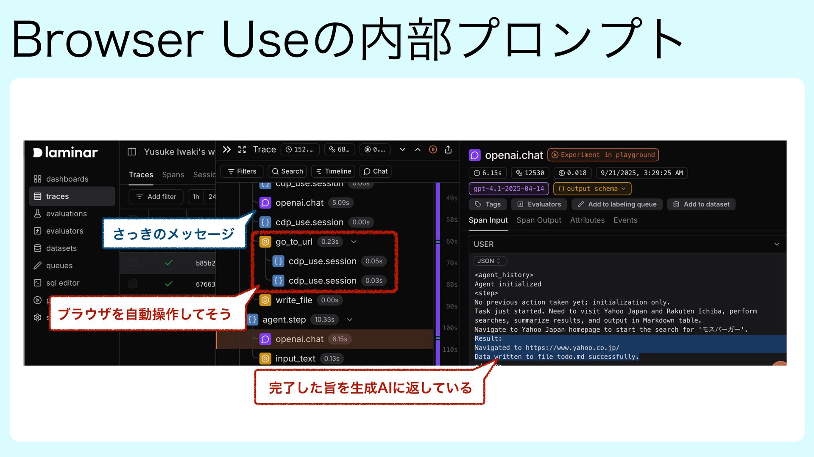Select the write_file span
Image resolution: width=814 pixels, height=457 pixels.
click(301, 300)
